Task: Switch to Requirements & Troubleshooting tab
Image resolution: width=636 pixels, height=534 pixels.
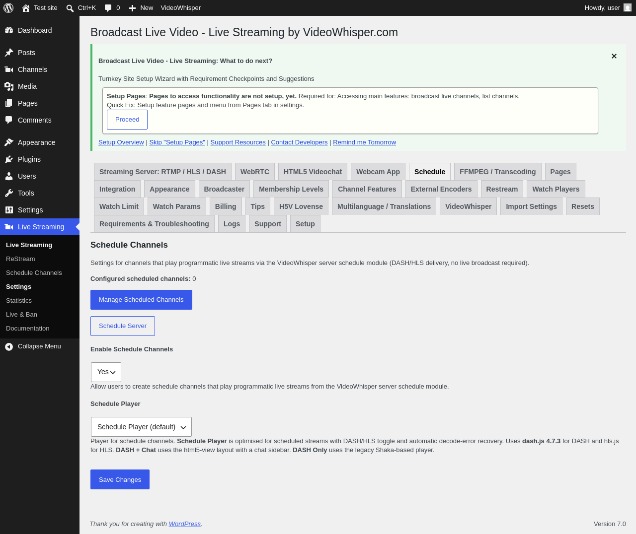Action: (x=154, y=224)
